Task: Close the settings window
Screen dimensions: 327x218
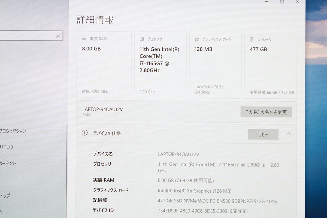Action: coord(298,2)
